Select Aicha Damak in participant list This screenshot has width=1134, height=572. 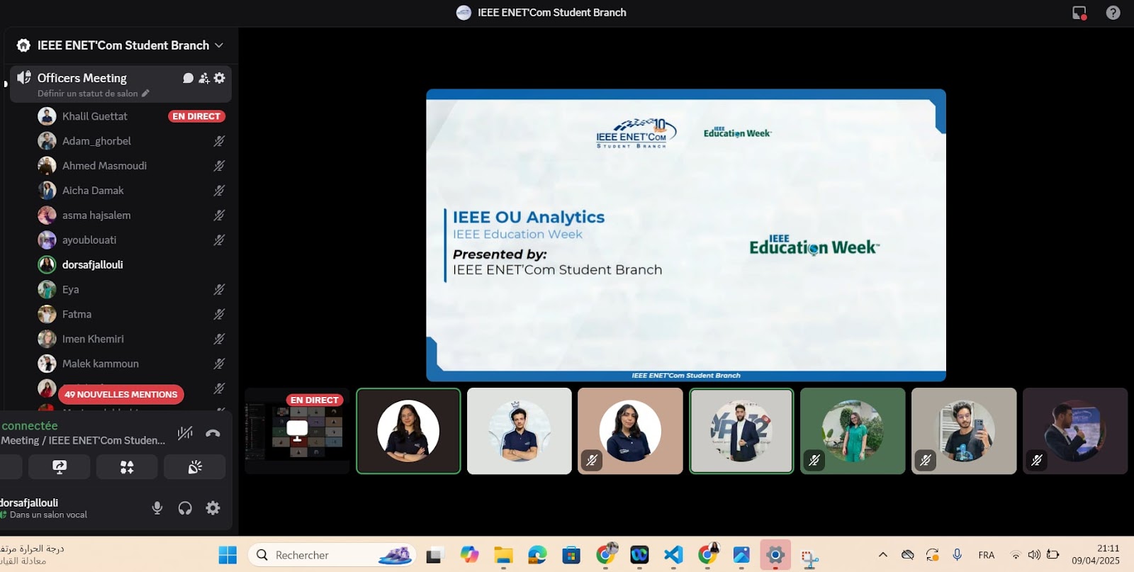tap(132, 191)
